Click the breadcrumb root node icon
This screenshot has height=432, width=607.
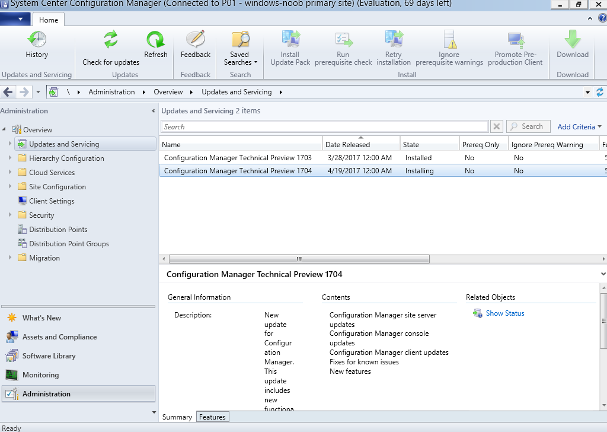[x=53, y=92]
